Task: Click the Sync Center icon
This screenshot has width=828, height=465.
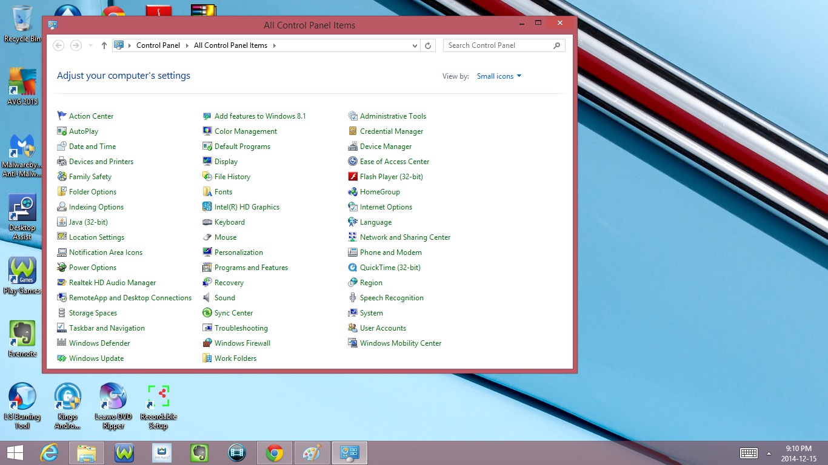Action: click(x=207, y=312)
